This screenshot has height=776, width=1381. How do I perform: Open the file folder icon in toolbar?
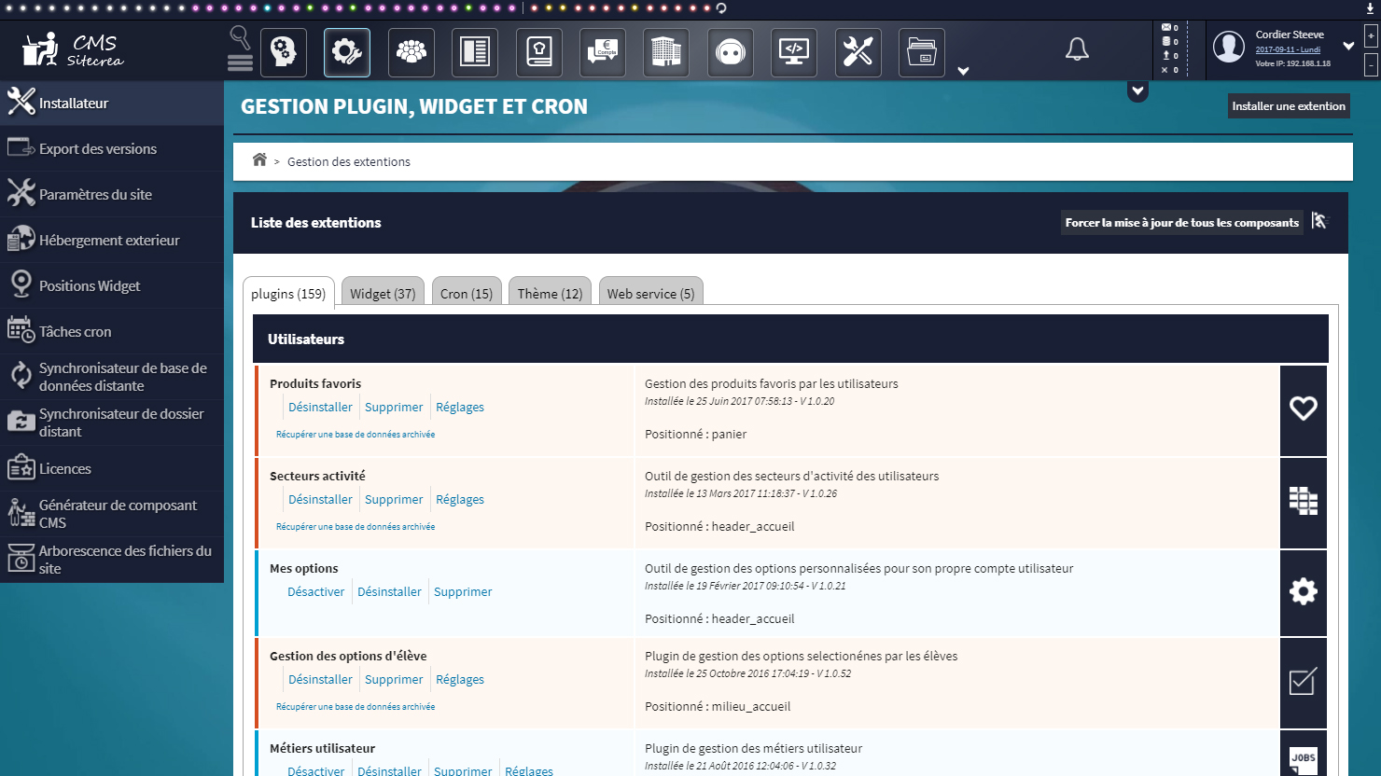click(921, 52)
